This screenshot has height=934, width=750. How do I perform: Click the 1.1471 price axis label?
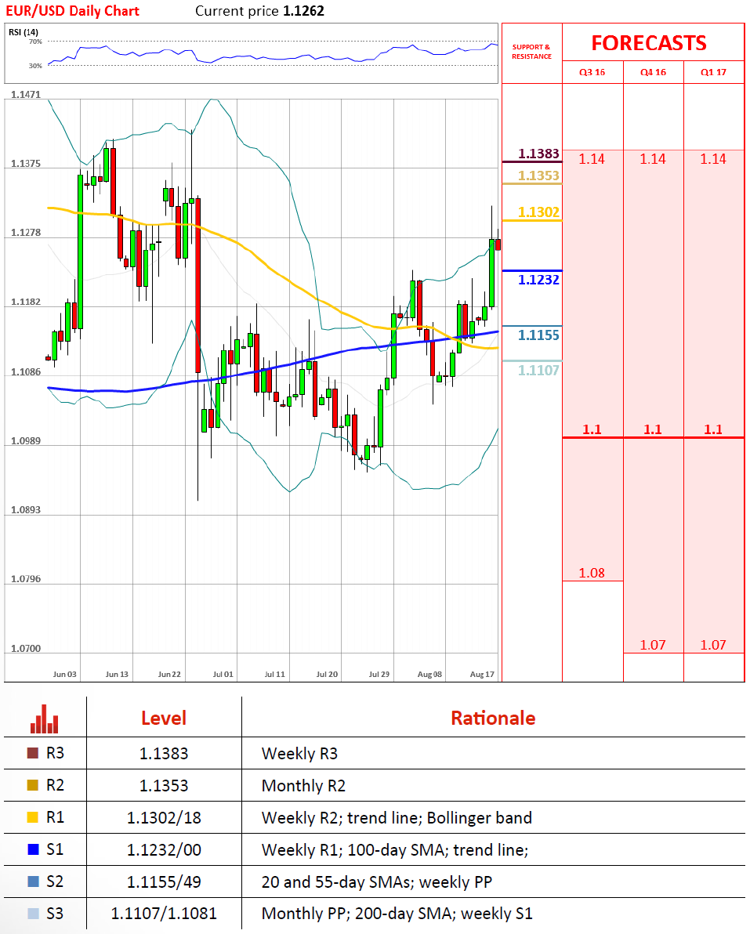pos(26,95)
